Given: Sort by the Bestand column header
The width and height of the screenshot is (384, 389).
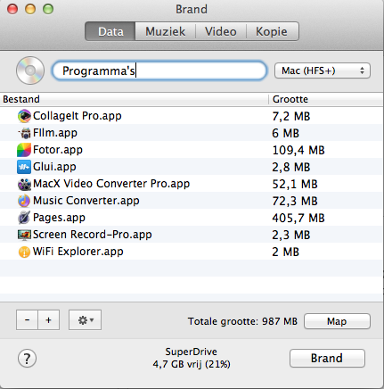Looking at the screenshot, I should pos(135,99).
